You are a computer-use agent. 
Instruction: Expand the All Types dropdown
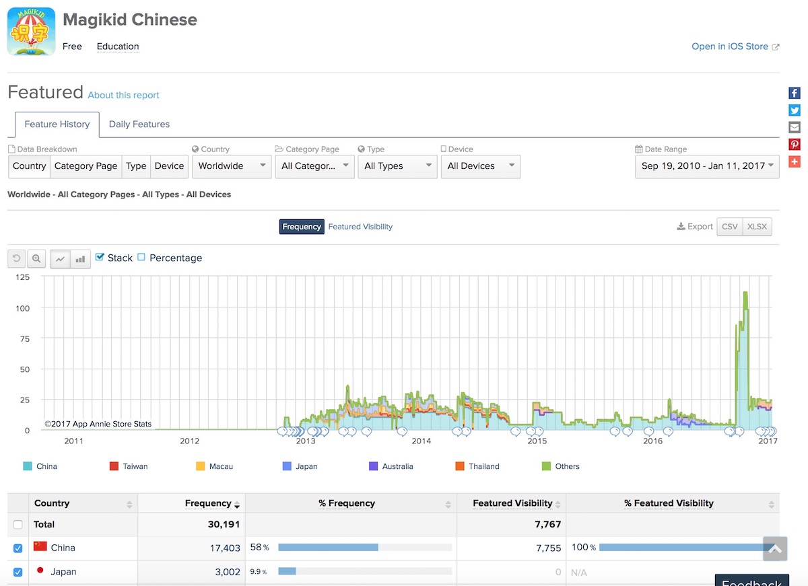click(397, 166)
